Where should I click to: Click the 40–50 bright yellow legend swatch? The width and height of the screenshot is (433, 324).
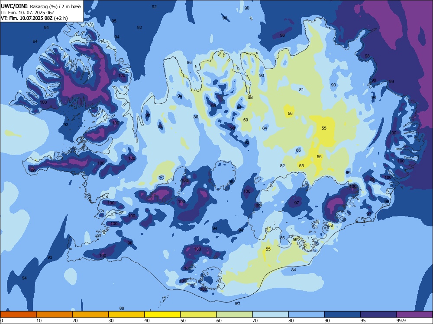coord(162,314)
